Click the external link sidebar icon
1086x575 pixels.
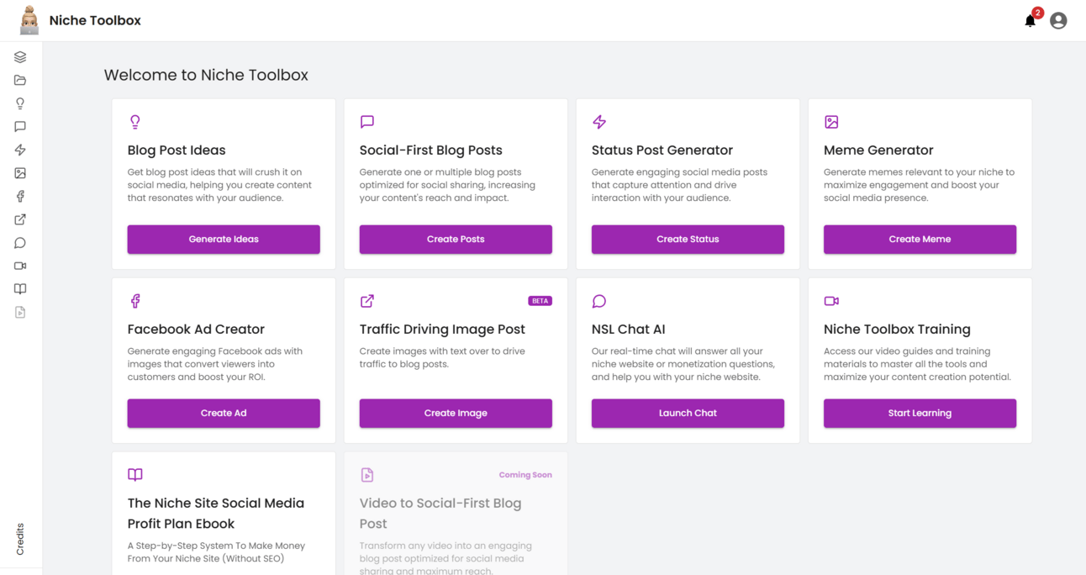click(20, 219)
